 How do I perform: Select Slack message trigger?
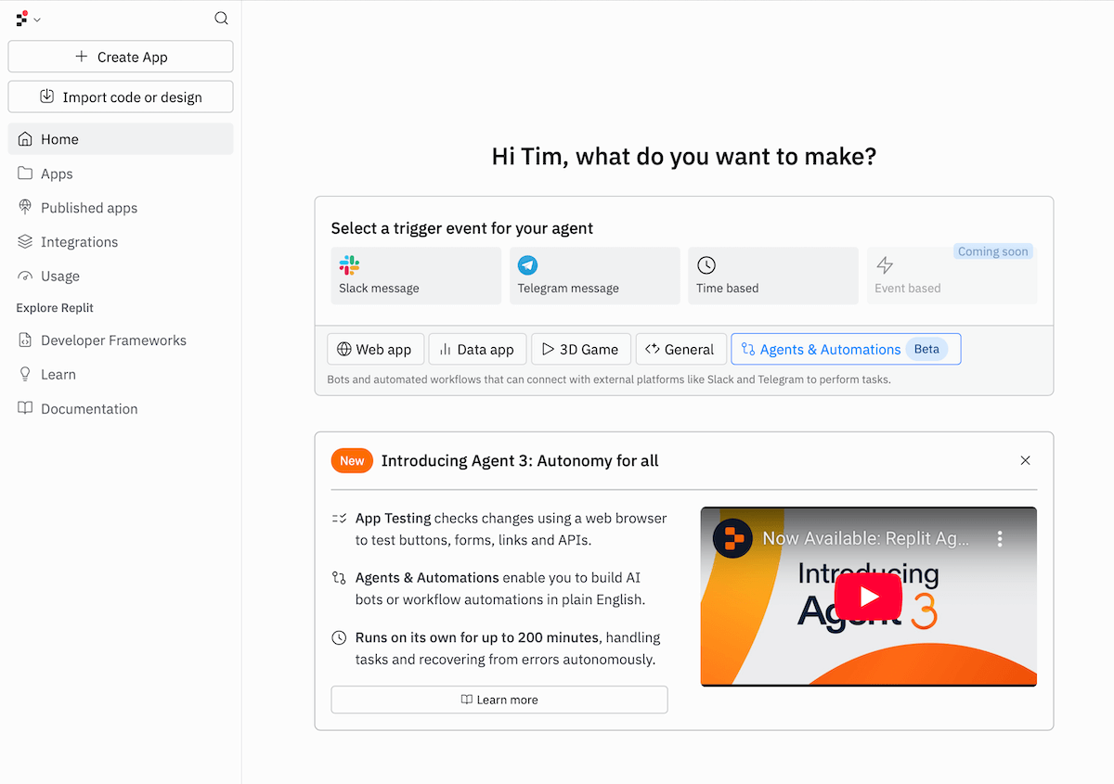pyautogui.click(x=416, y=276)
